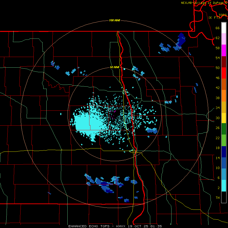Click the legend value 42
Screen dimensions: 228x228
218,88
